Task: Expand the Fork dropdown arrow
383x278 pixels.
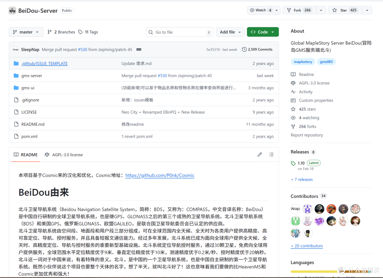Action: pos(321,10)
